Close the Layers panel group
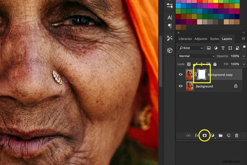The width and height of the screenshot is (247, 165). point(178,33)
